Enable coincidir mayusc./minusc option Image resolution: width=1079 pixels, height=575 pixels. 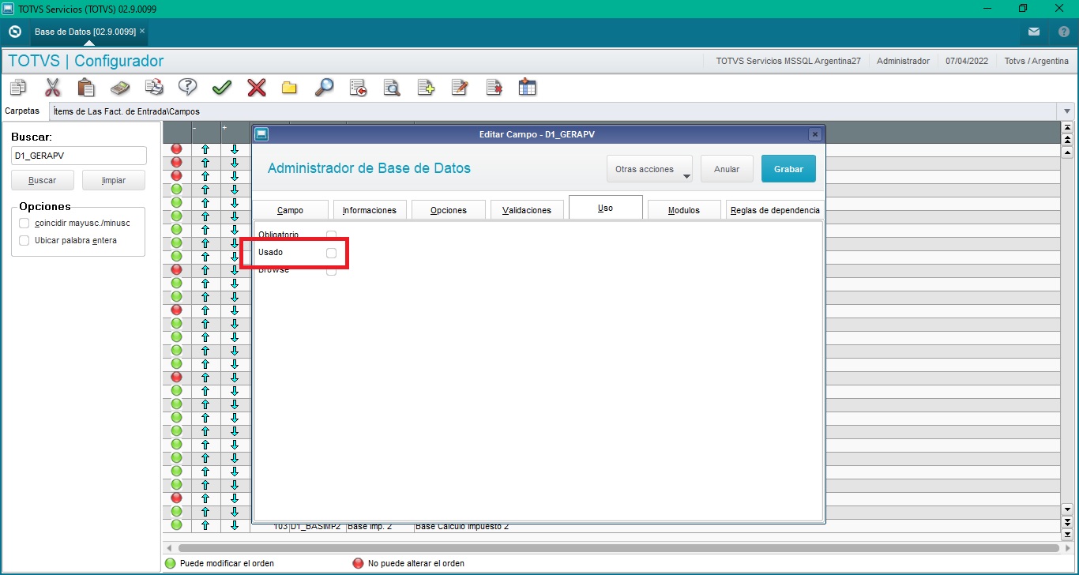pyautogui.click(x=24, y=223)
